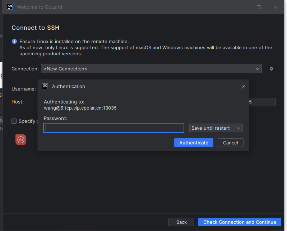Click the GoLand icon in the Authentication dialog

(45, 86)
